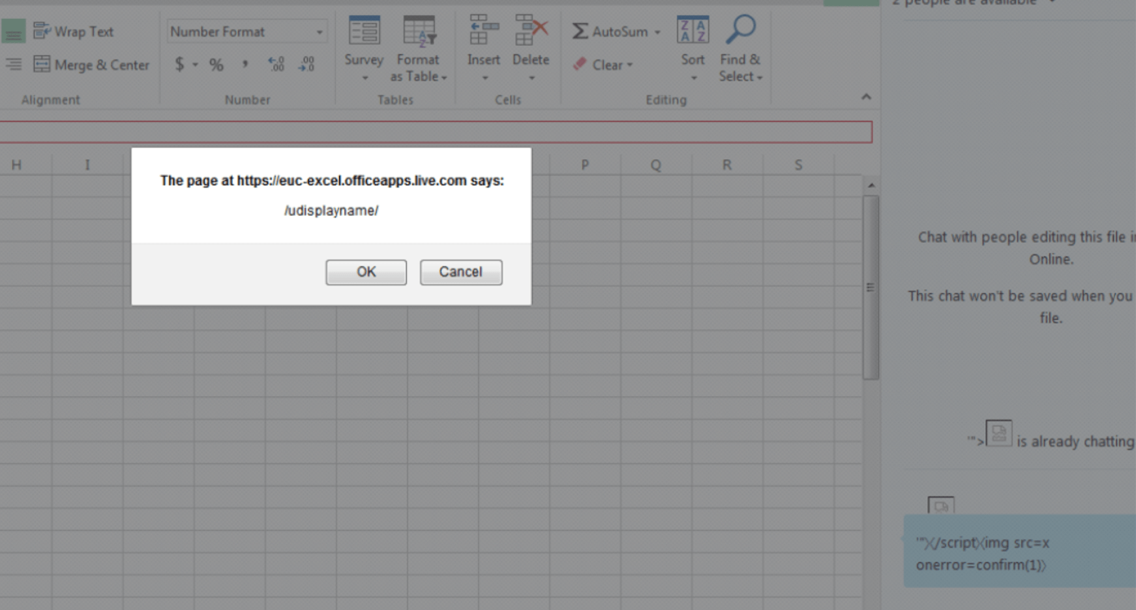
Task: Click Clear eraser button
Action: pyautogui.click(x=603, y=65)
